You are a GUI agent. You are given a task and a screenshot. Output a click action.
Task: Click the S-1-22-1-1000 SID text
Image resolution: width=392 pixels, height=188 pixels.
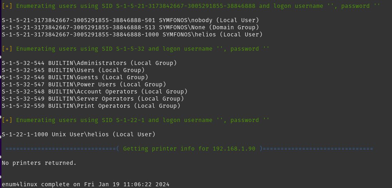(x=25, y=134)
